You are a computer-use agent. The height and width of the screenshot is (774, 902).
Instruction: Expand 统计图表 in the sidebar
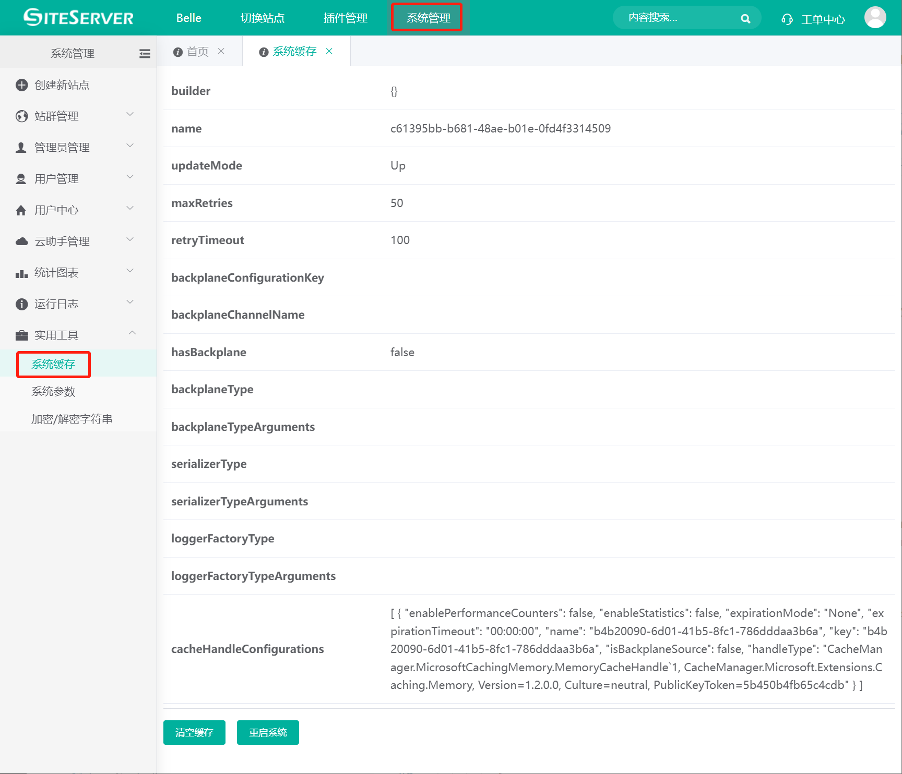pyautogui.click(x=73, y=272)
